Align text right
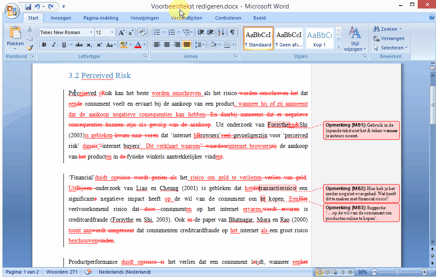Image resolution: width=436 pixels, height=277 pixels. 177,45
